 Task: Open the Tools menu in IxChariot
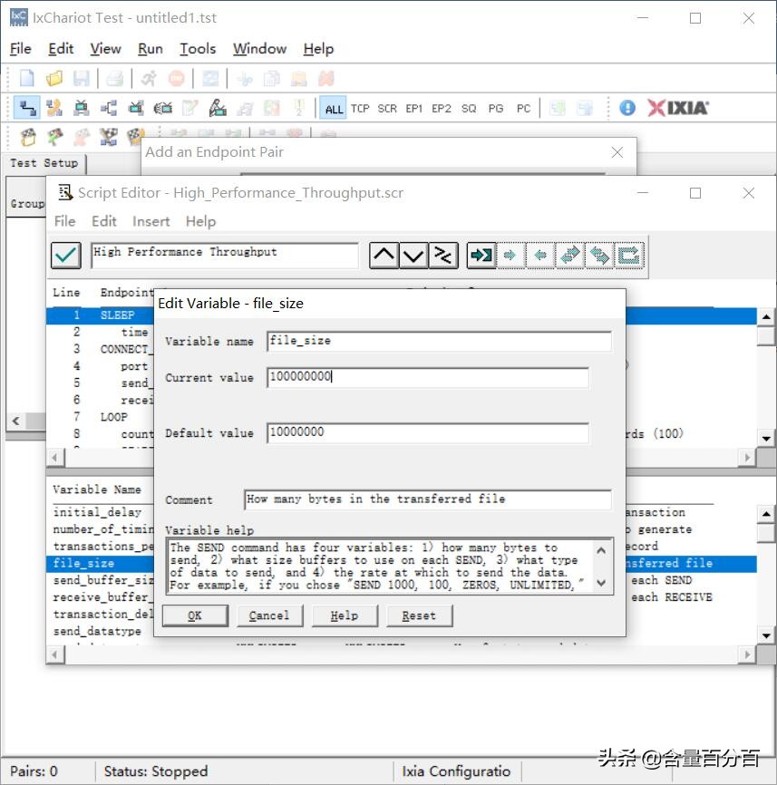[197, 49]
